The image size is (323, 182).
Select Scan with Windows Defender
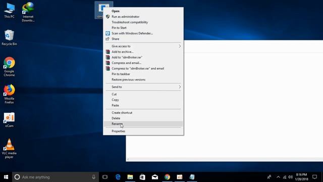(143, 33)
